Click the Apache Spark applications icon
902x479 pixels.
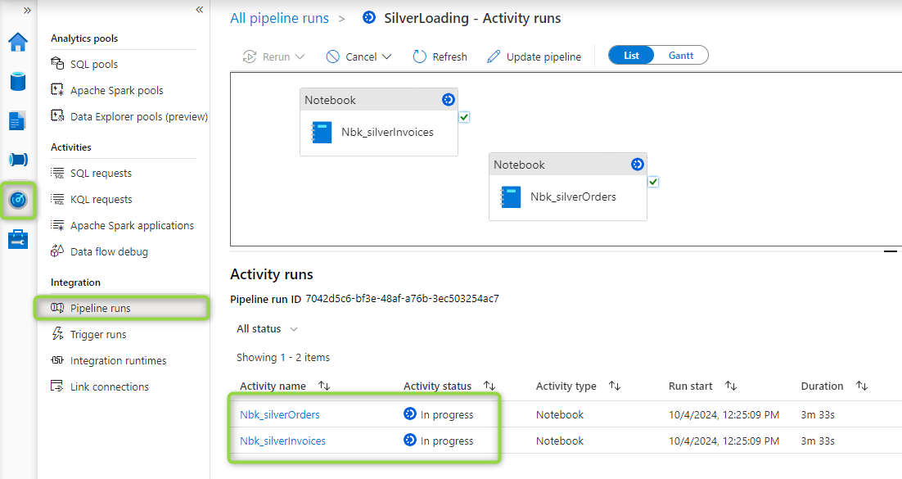[x=57, y=225]
